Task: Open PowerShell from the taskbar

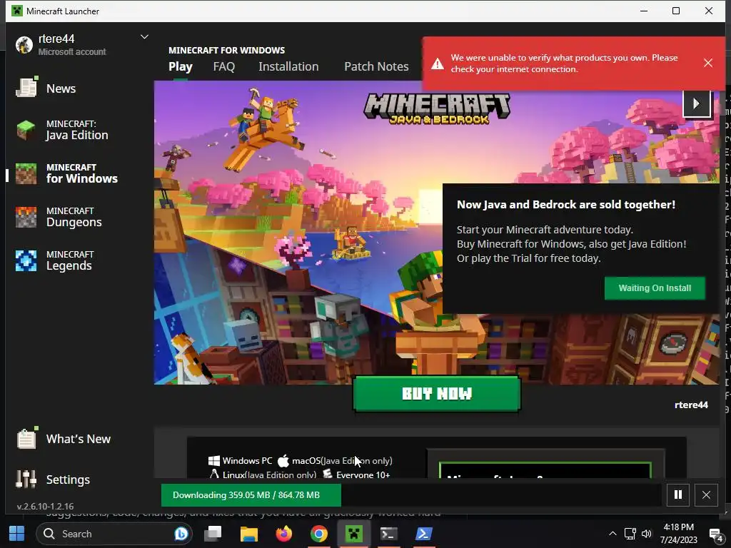Action: pyautogui.click(x=424, y=534)
